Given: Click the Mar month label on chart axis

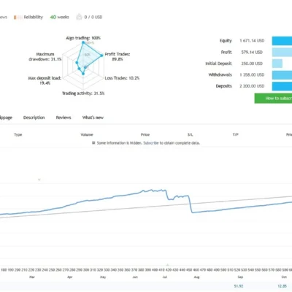Looking at the screenshot, I should (32, 277).
